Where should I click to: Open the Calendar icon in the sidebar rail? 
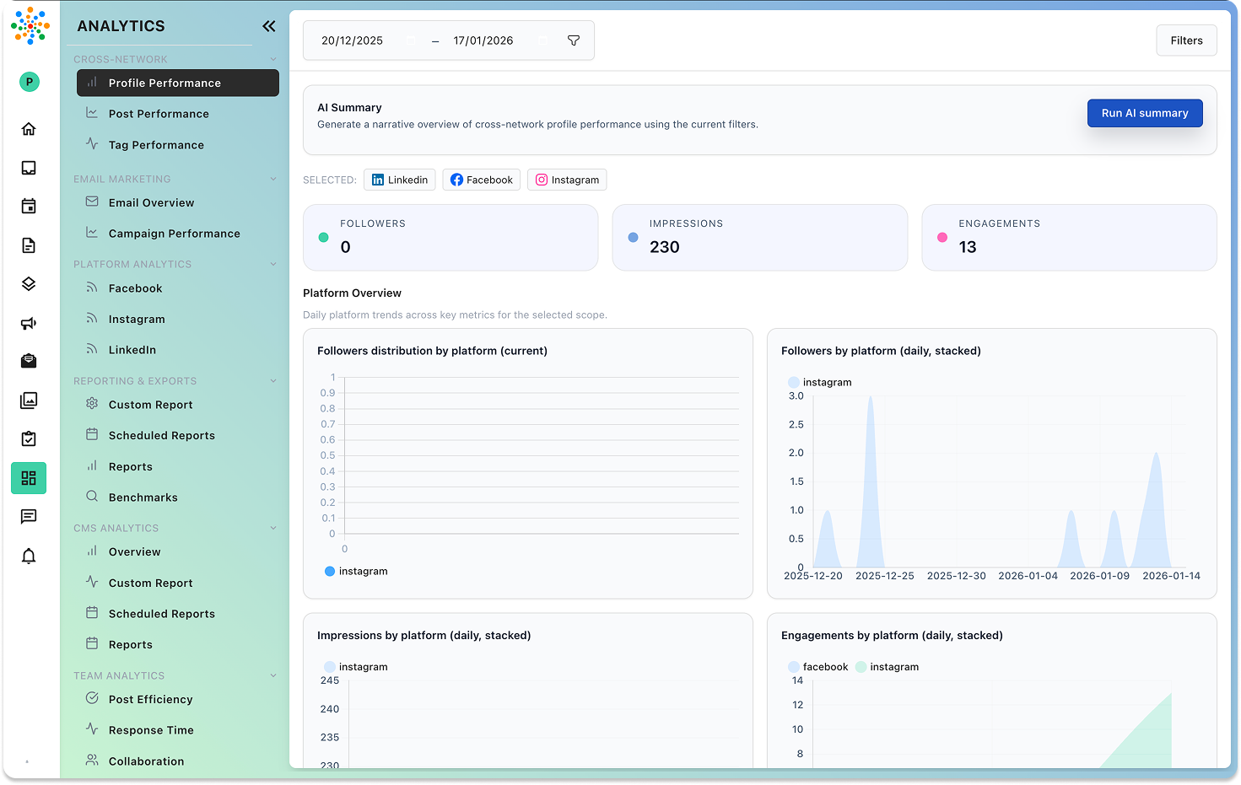[29, 205]
